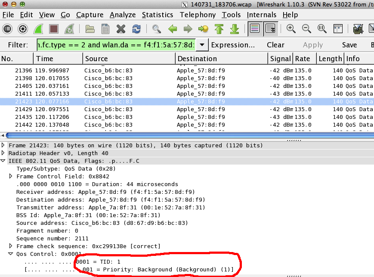The width and height of the screenshot is (374, 277).
Task: Open a capture file with the folder icon
Action: (x=90, y=29)
